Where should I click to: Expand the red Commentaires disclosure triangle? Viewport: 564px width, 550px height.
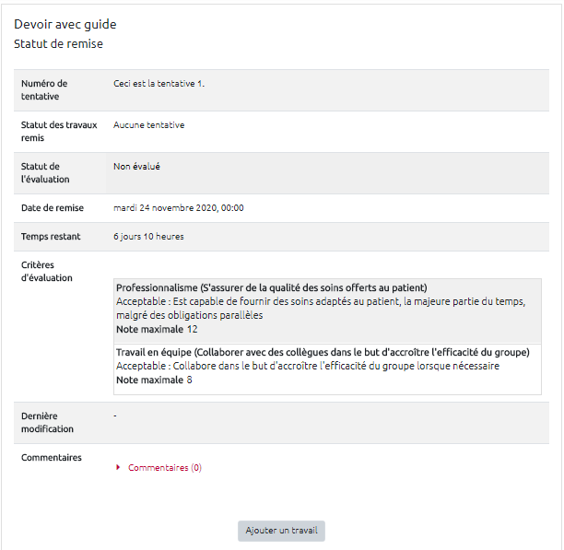click(119, 468)
